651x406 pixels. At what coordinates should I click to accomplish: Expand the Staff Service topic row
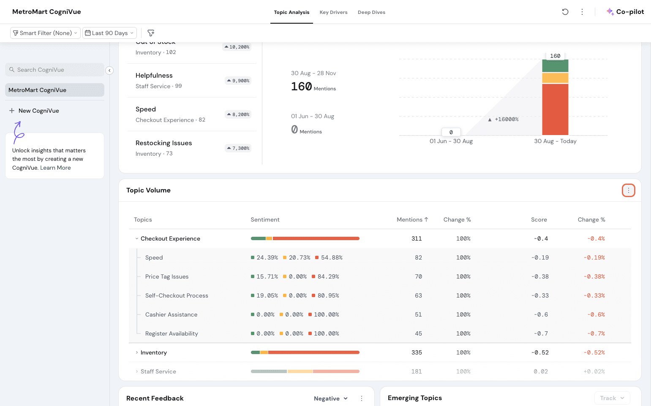pos(137,371)
